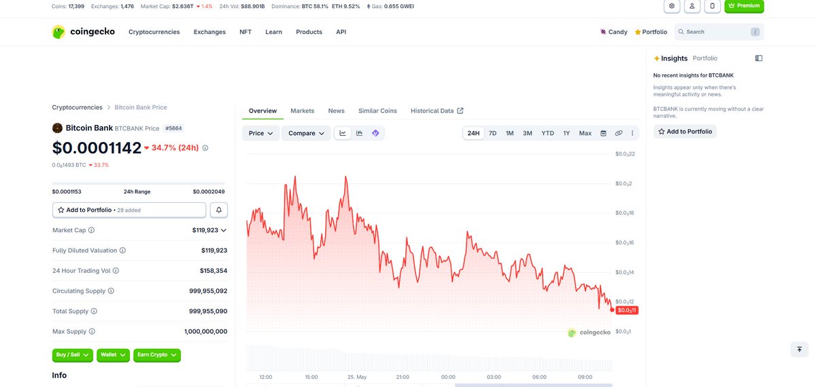Image resolution: width=816 pixels, height=387 pixels.
Task: Select the Max chart range
Action: (x=585, y=133)
